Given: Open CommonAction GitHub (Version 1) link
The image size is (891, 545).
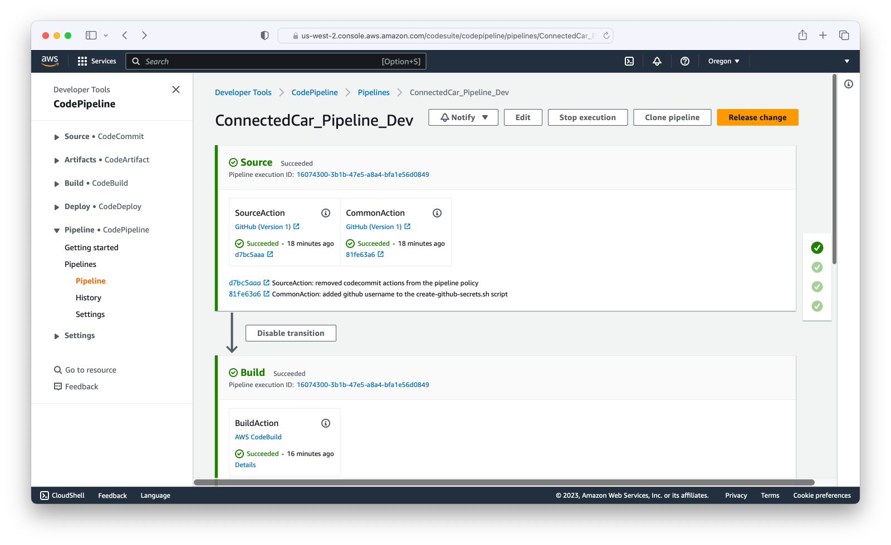Looking at the screenshot, I should pos(378,227).
